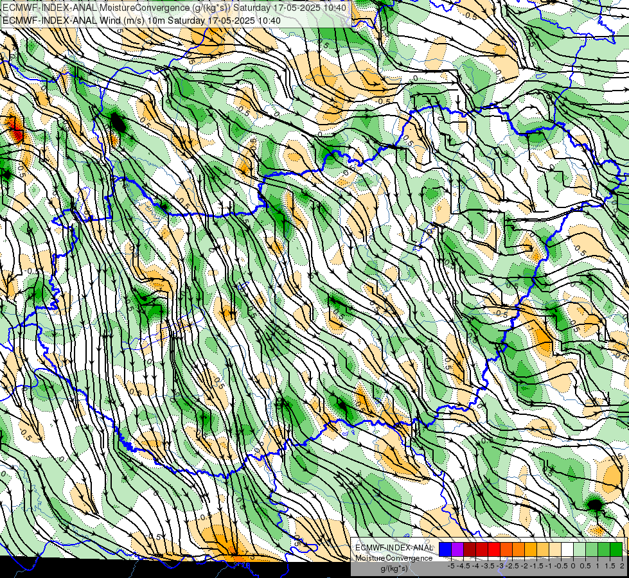Image resolution: width=629 pixels, height=578 pixels.
Task: Click the -2.5 tick label on the legend
Action: 512,566
